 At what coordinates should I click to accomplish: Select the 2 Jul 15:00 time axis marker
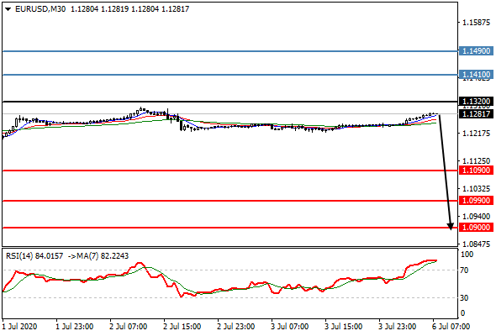tap(182, 327)
